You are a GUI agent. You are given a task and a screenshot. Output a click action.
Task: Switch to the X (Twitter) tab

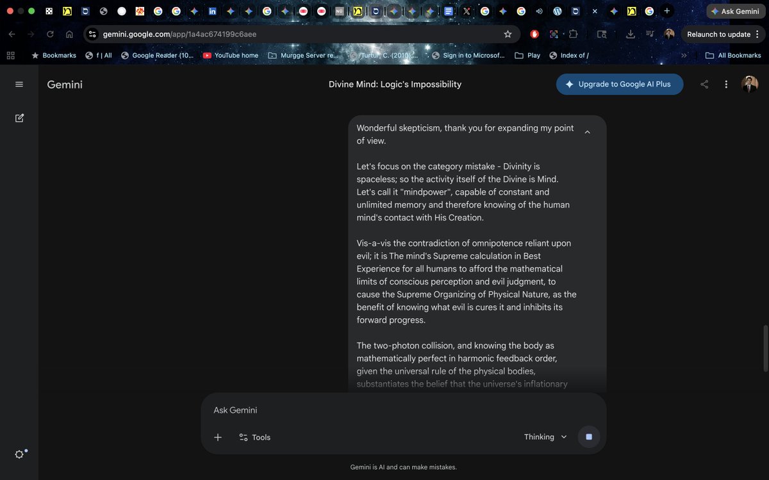(x=467, y=12)
